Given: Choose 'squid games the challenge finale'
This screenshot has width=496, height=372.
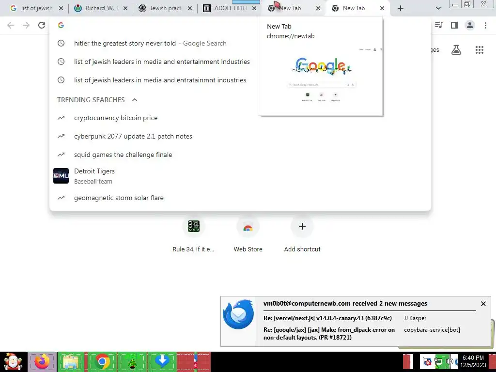Looking at the screenshot, I should pyautogui.click(x=240, y=155).
